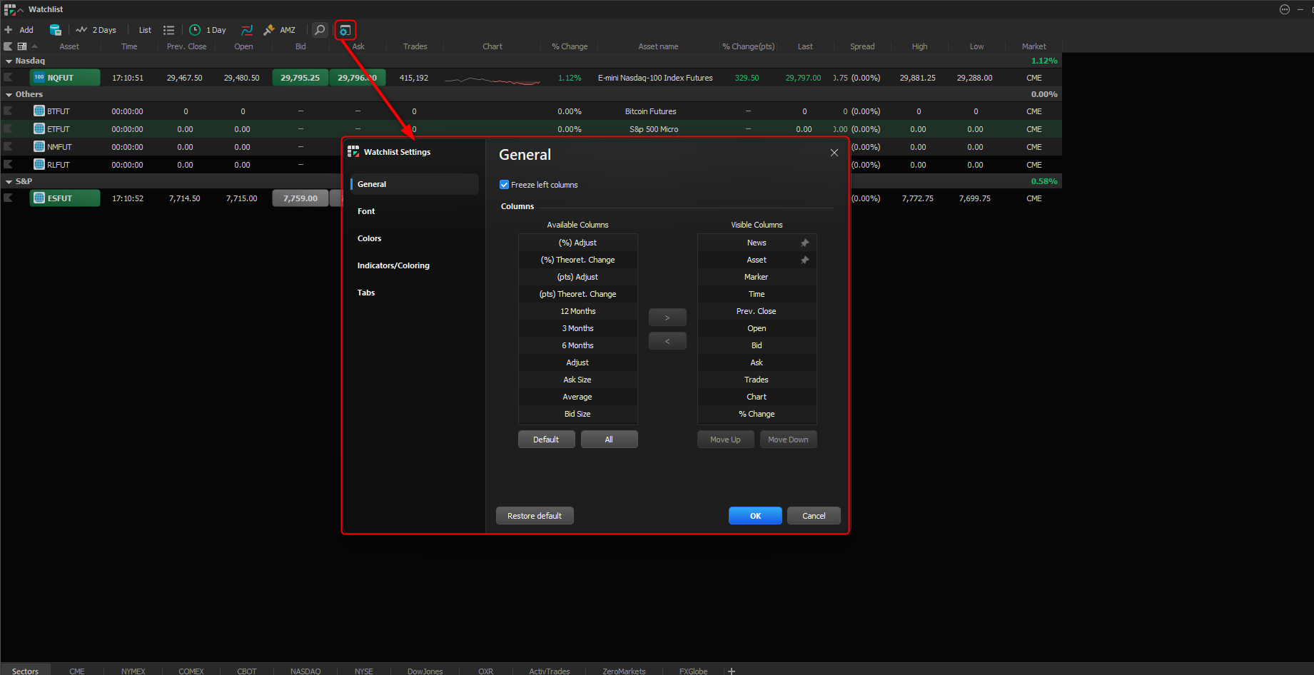Uncheck Freeze left columns

click(x=505, y=185)
